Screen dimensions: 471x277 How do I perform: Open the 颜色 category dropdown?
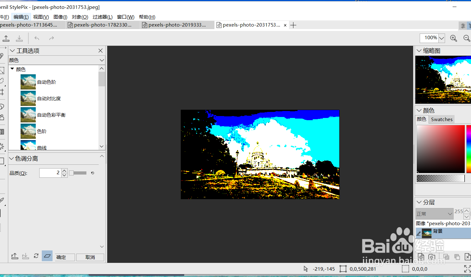point(102,60)
